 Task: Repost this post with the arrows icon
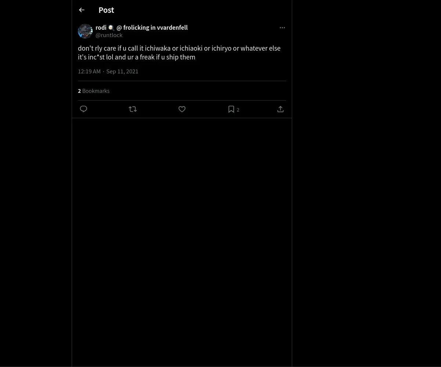pos(133,109)
